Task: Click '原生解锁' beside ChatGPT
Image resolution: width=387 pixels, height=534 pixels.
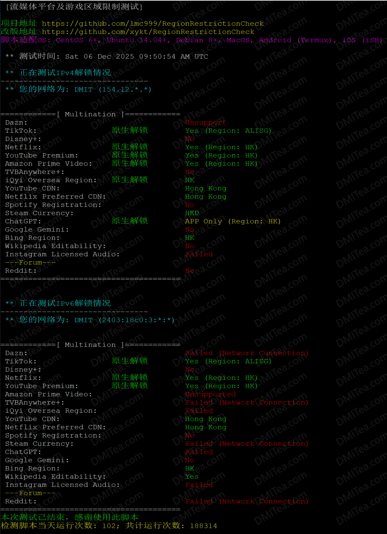Action: coord(130,221)
